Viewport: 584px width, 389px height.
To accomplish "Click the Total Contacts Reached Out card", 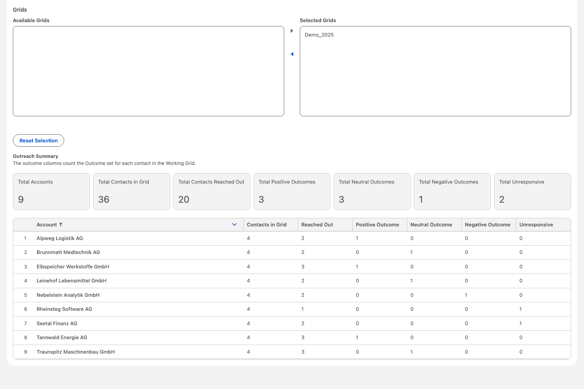I will pyautogui.click(x=212, y=191).
